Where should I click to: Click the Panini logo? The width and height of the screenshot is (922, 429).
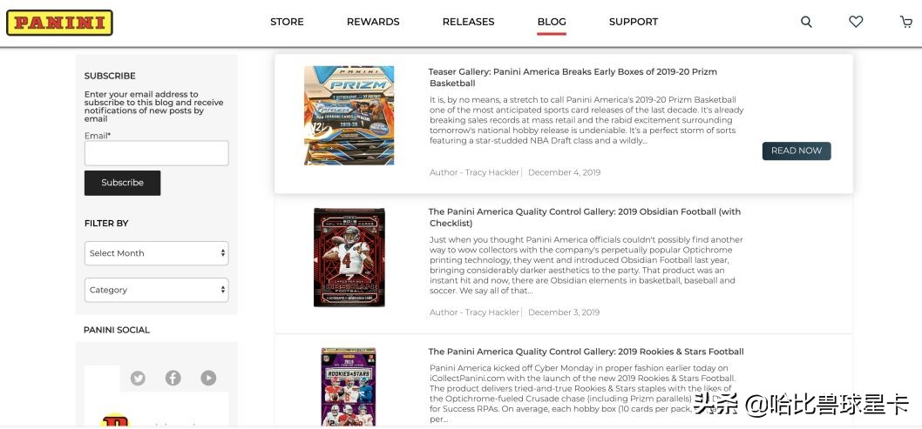[59, 23]
